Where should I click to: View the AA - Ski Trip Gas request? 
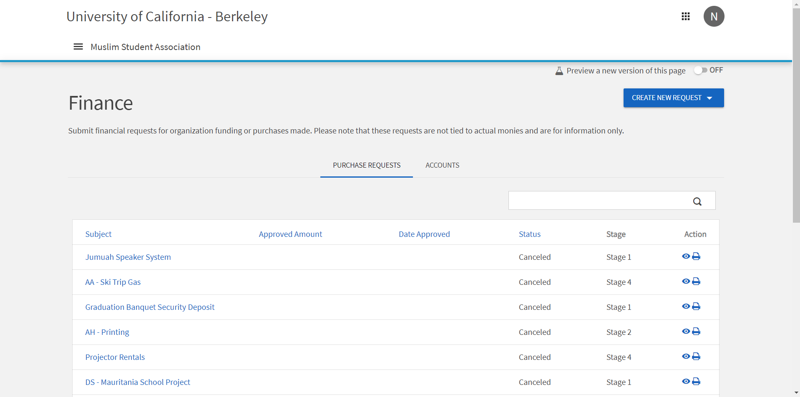[x=686, y=281]
